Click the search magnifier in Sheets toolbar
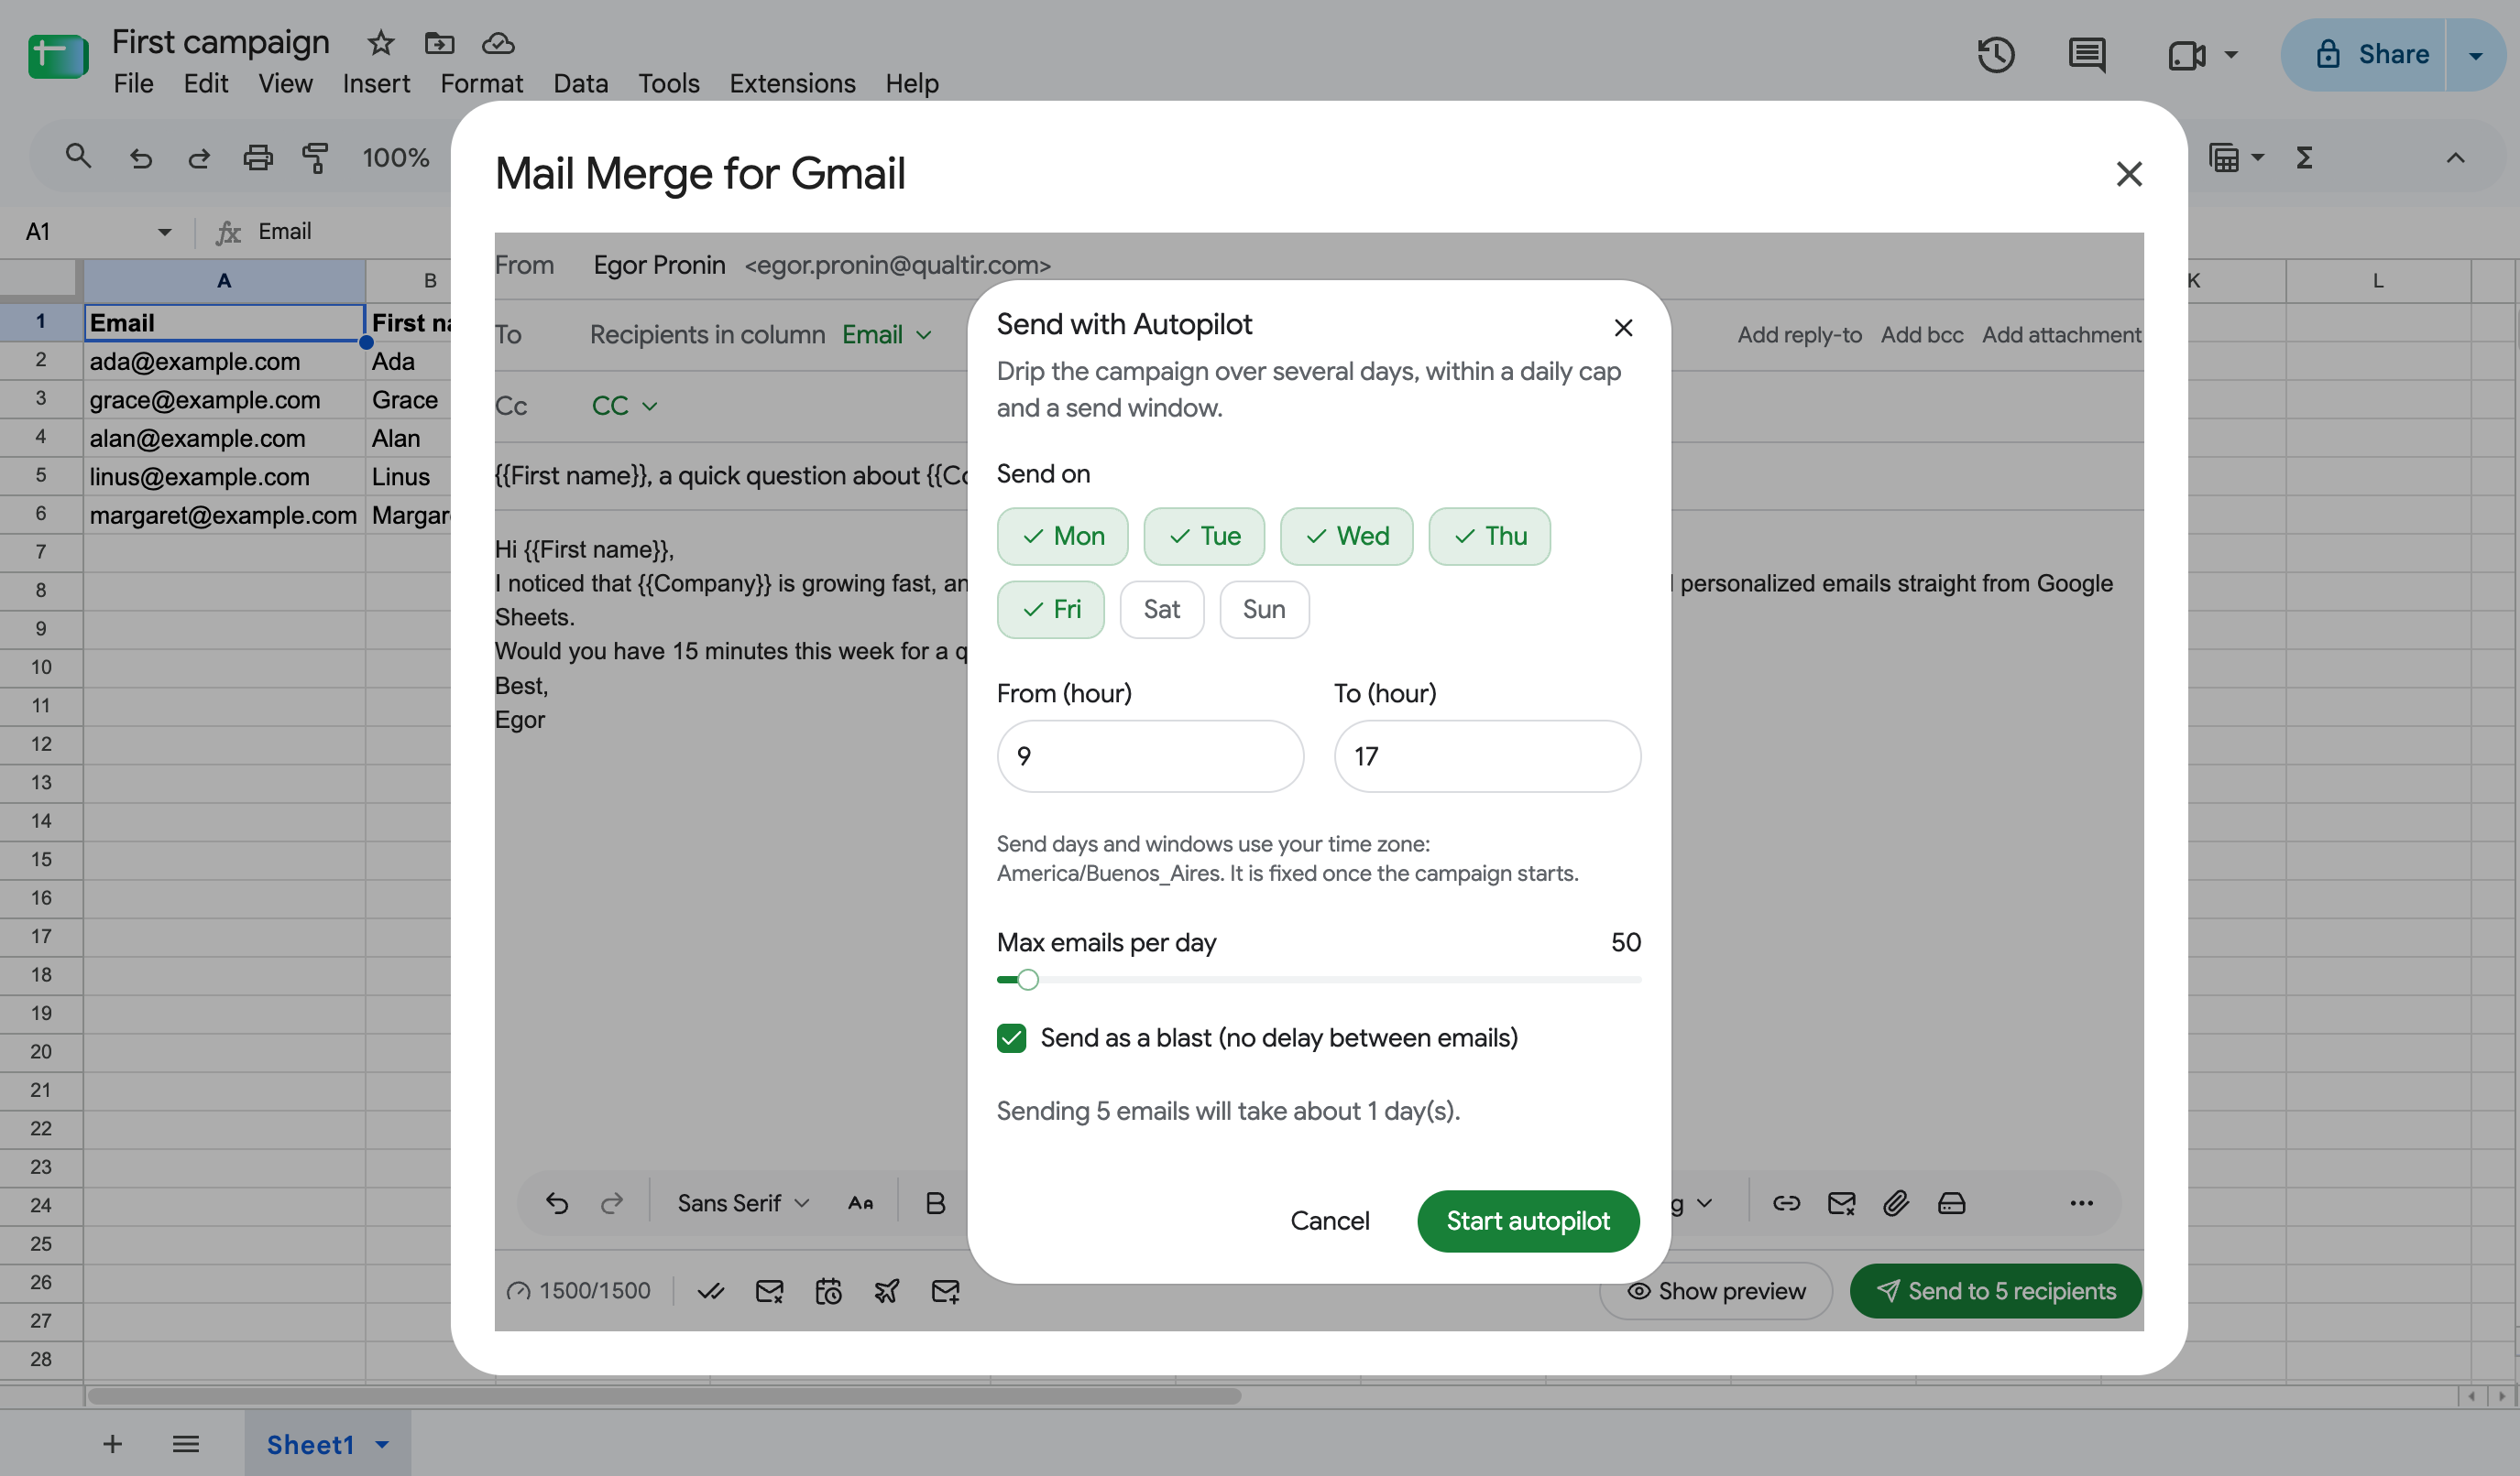The image size is (2520, 1476). coord(78,156)
